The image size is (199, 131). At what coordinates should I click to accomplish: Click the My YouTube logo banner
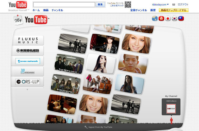click(x=31, y=20)
